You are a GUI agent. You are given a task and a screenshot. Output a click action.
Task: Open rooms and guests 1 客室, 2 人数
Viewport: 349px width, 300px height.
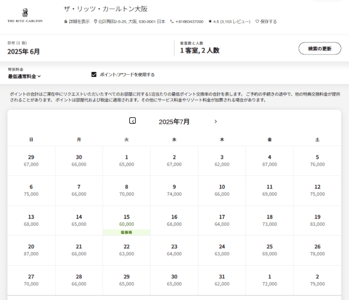200,51
